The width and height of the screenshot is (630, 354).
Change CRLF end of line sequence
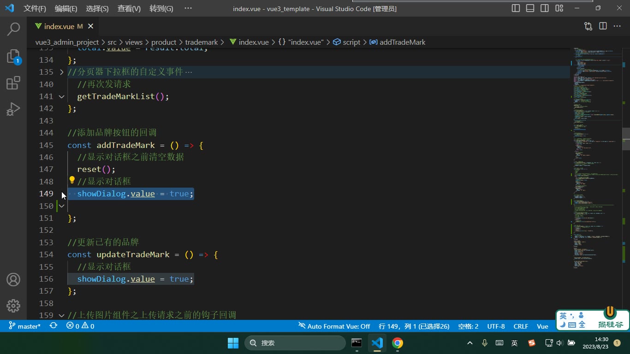click(x=521, y=326)
